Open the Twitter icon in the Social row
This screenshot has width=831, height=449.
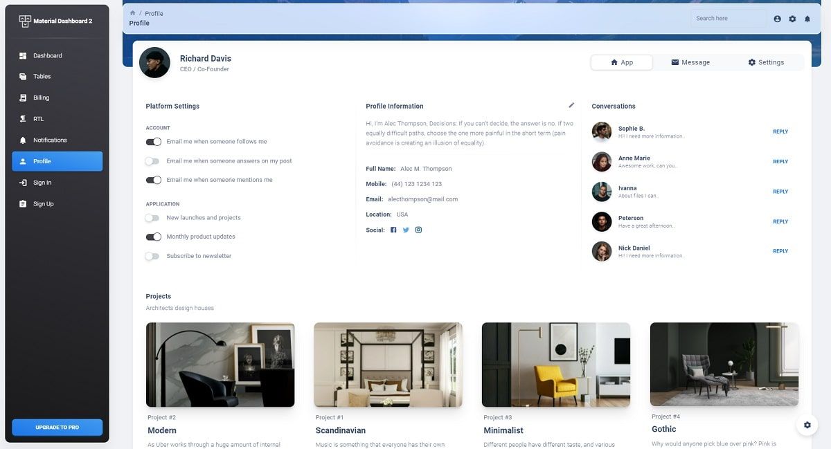tap(405, 229)
